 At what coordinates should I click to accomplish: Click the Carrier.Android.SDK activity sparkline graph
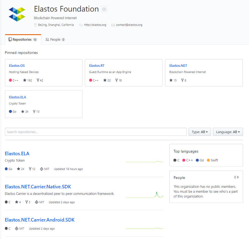pyautogui.click(x=144, y=228)
